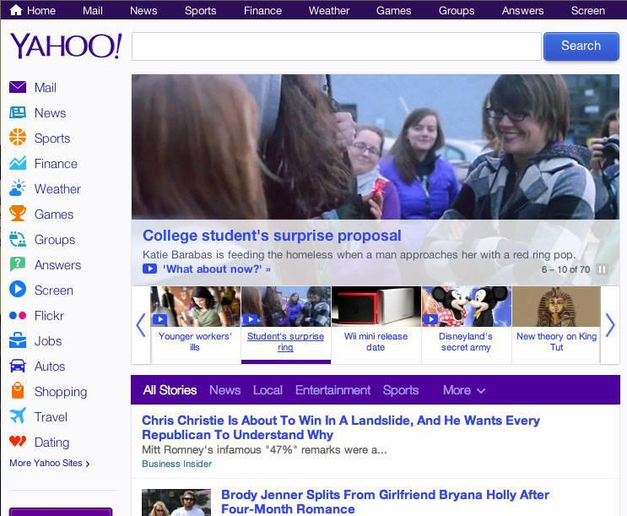Click the video icon beside 'What about now?'

[149, 269]
